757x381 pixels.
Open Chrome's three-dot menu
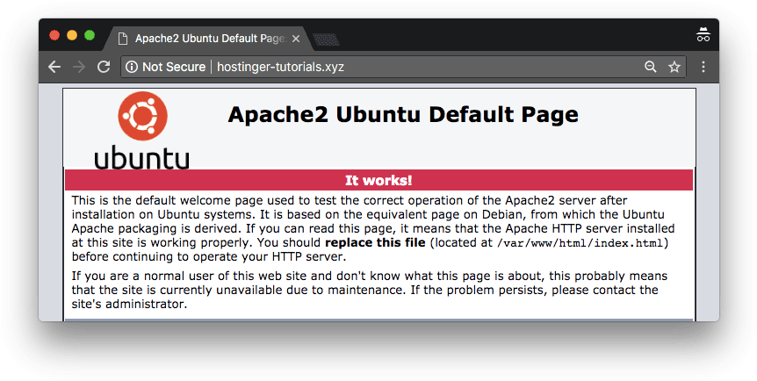click(703, 67)
